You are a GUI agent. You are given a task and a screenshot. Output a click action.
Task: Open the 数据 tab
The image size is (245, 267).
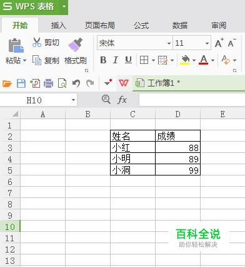point(180,26)
